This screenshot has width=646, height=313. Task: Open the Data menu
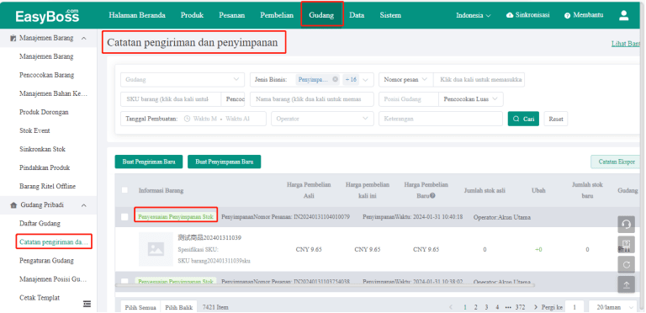pos(357,15)
